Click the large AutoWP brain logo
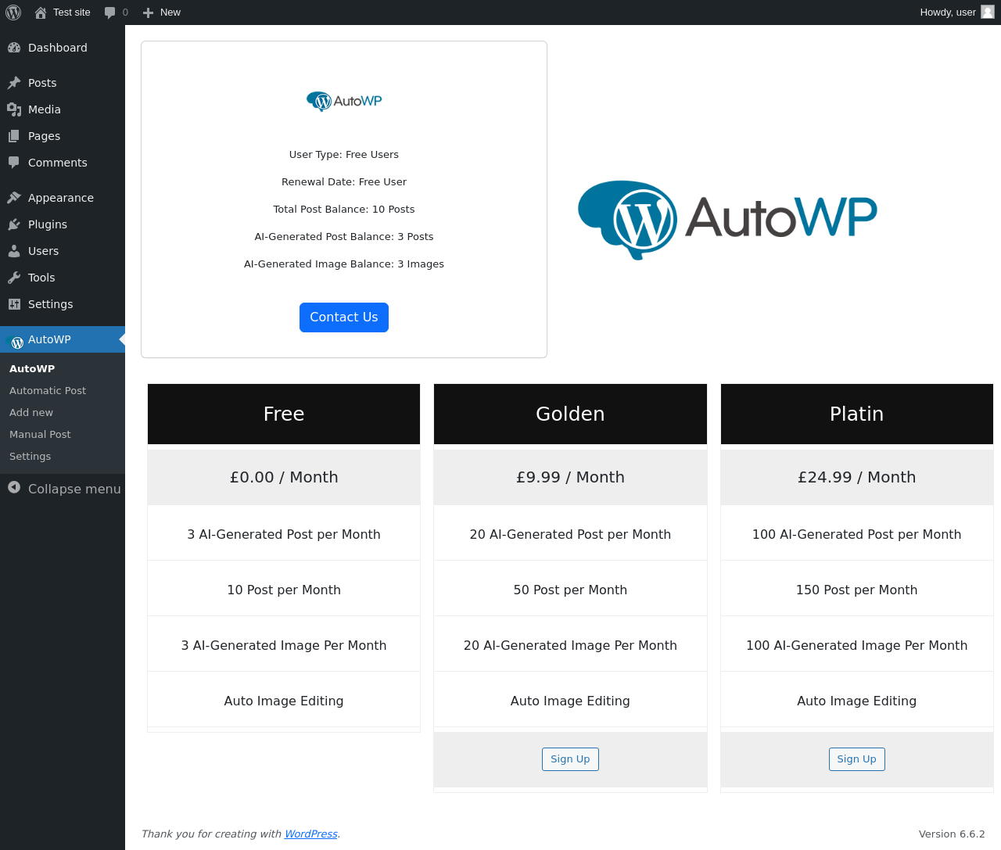The height and width of the screenshot is (850, 1001). pyautogui.click(x=727, y=220)
